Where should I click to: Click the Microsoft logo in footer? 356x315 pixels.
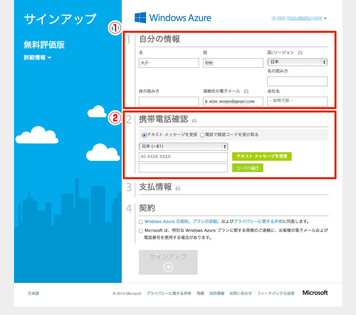click(x=315, y=293)
